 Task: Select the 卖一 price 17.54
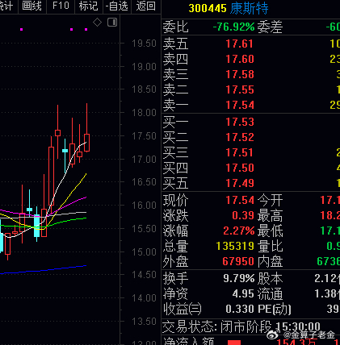(x=240, y=105)
